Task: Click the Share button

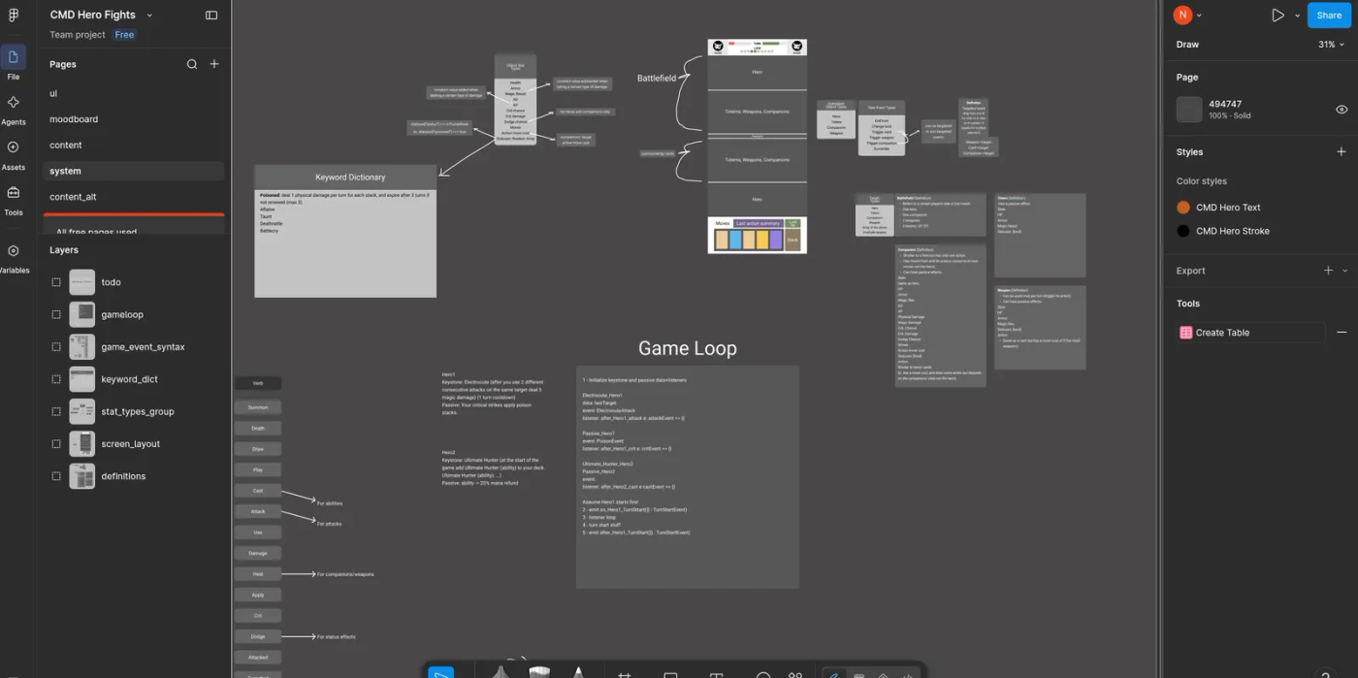Action: (x=1329, y=16)
